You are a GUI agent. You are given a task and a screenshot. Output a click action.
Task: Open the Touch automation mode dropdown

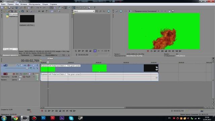click(x=34, y=77)
